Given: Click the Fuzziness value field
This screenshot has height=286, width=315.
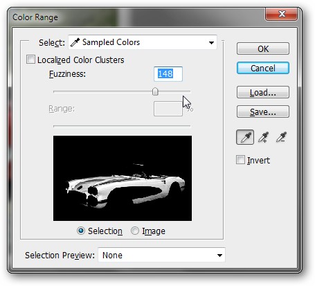Looking at the screenshot, I should click(168, 74).
